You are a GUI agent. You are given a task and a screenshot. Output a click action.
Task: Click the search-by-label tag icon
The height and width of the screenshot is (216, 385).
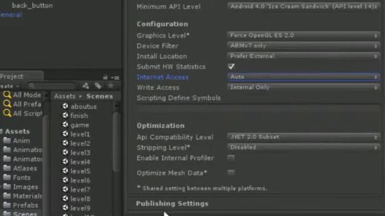pos(98,86)
